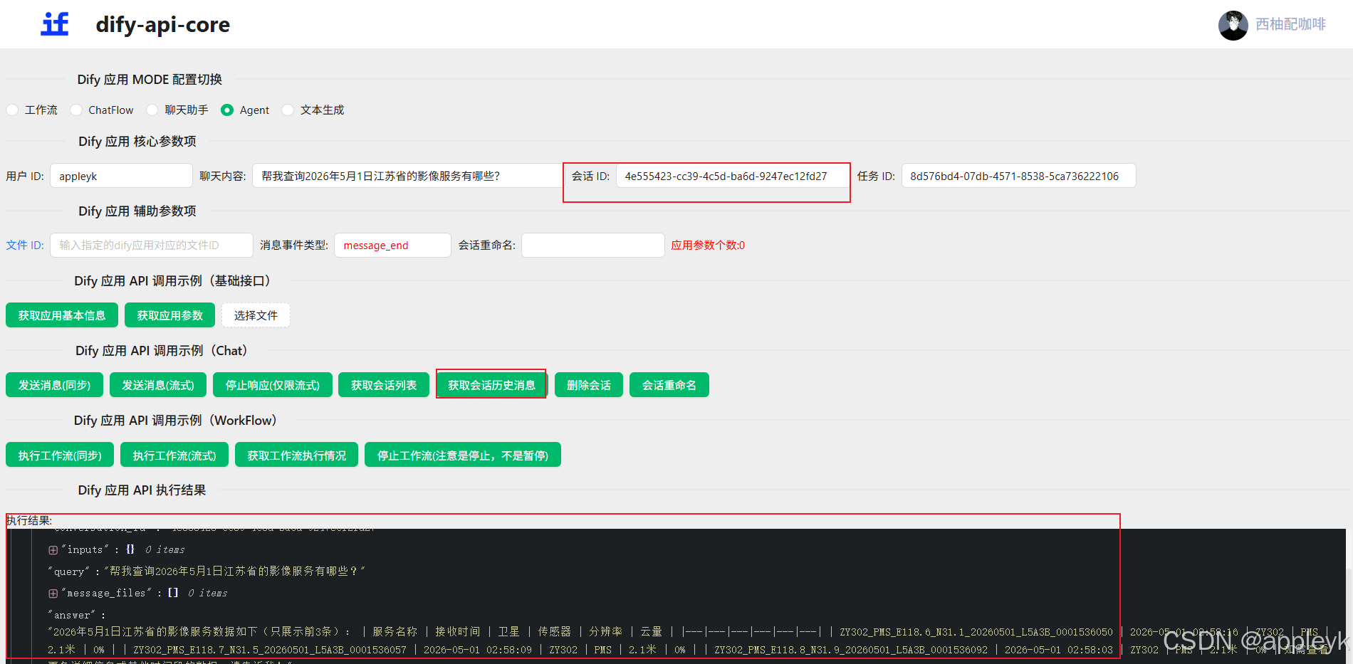This screenshot has height=664, width=1353.
Task: Select the Agent radio option
Action: pyautogui.click(x=227, y=110)
